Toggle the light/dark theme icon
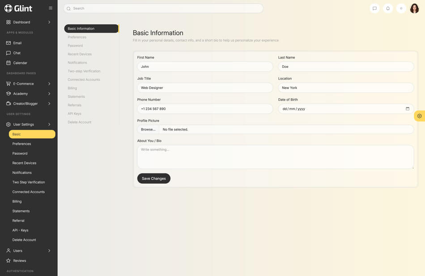The image size is (425, 276). (401, 8)
